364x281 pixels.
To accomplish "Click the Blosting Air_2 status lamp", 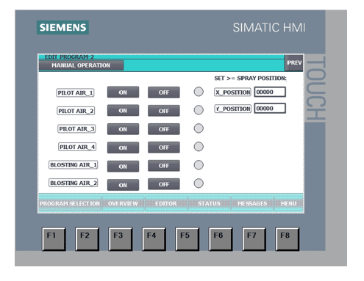I will (199, 183).
